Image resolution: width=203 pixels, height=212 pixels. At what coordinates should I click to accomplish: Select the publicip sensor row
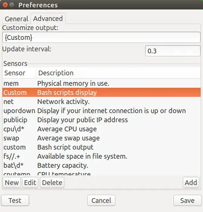pyautogui.click(x=101, y=120)
